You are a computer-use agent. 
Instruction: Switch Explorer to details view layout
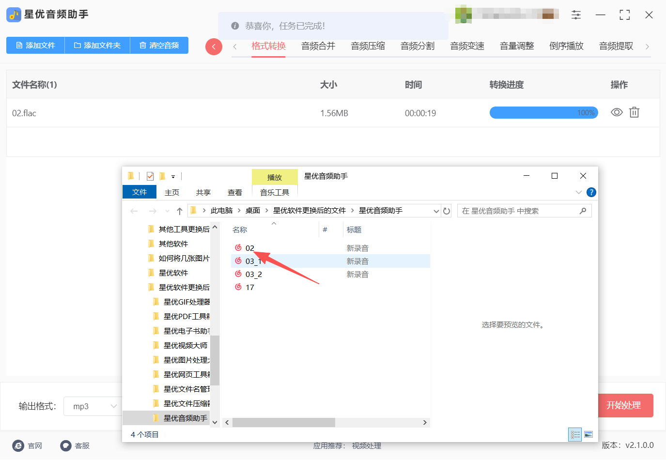[x=575, y=434]
